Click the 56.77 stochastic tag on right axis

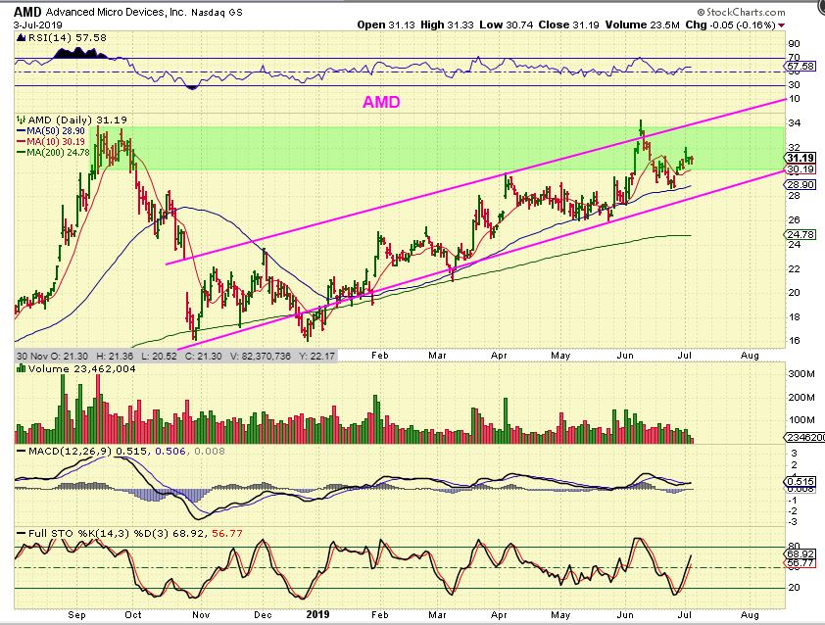click(801, 563)
